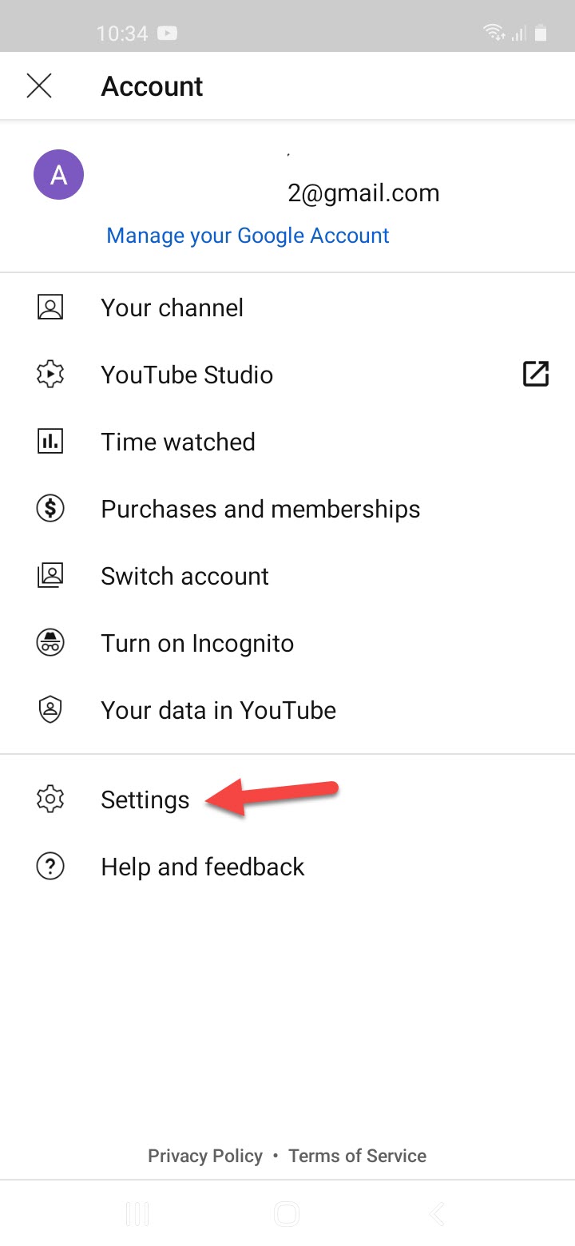
Task: Open the Privacy Policy link
Action: tap(205, 1156)
